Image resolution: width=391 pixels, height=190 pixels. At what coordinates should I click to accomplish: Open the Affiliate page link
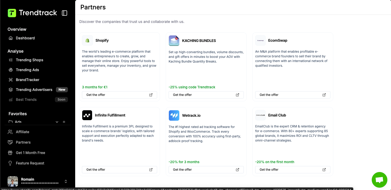pyautogui.click(x=22, y=132)
